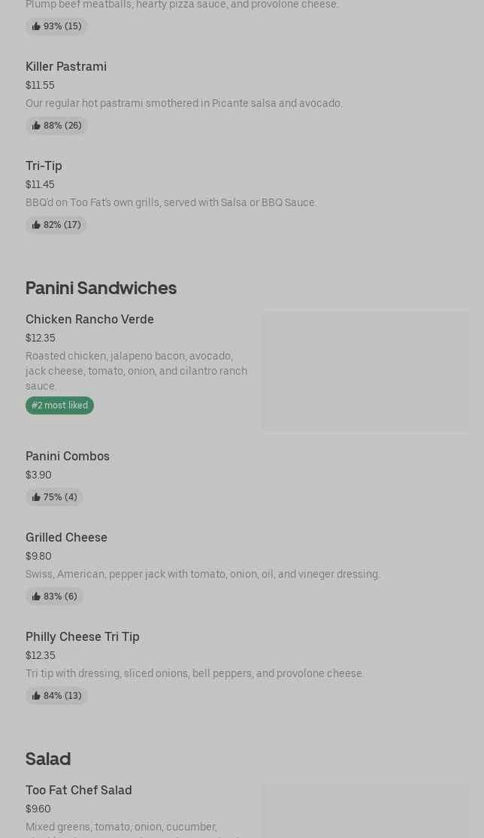Click thumbs-up icon under Grilled Cheese
The image size is (484, 838).
36,597
